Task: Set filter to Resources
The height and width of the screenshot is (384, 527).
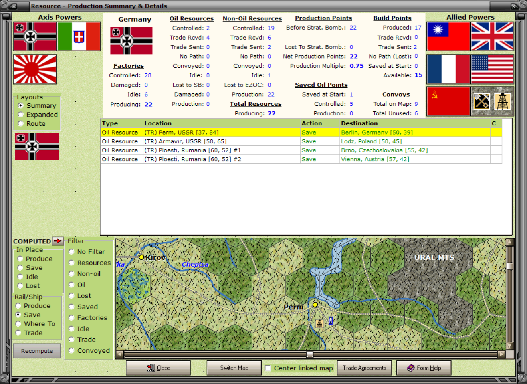Action: pyautogui.click(x=89, y=263)
